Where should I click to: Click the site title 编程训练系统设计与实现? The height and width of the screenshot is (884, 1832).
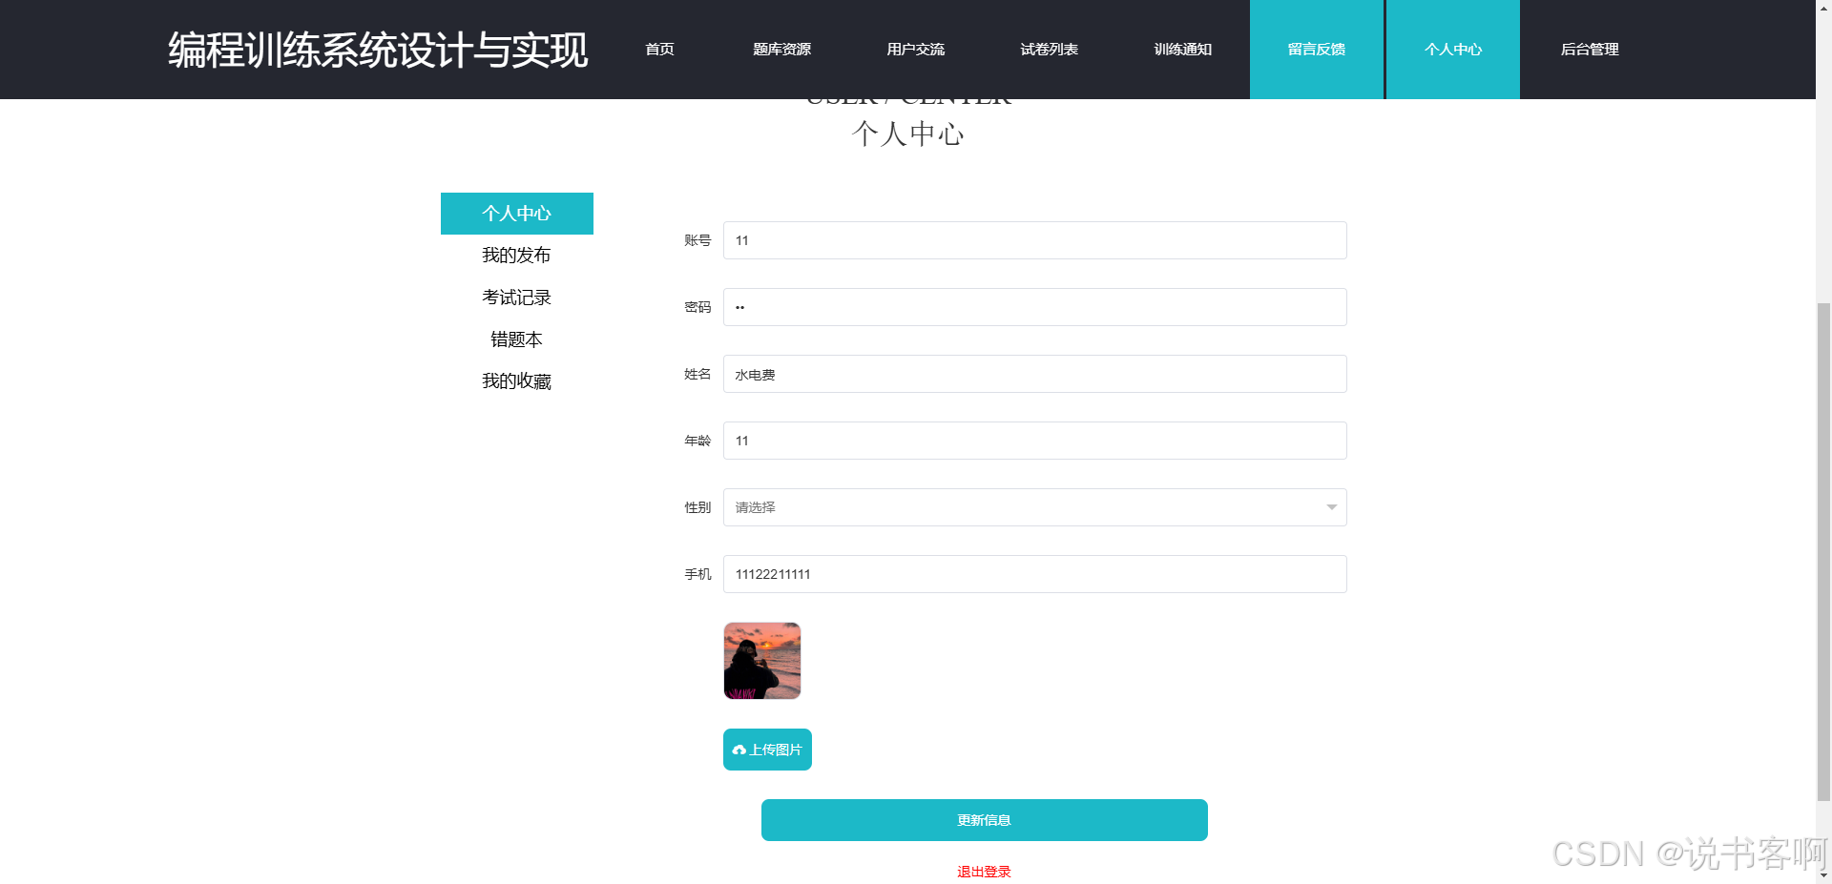point(378,50)
